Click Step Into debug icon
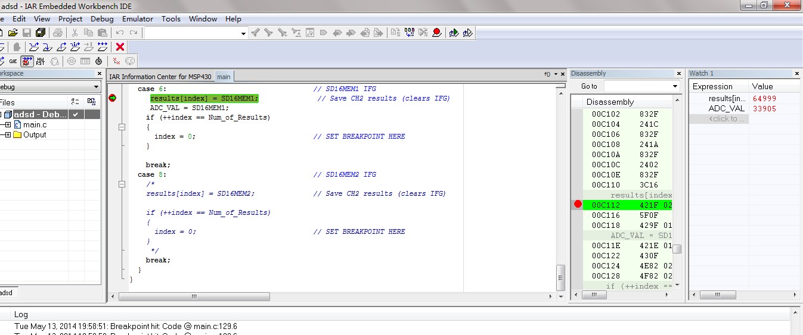This screenshot has width=803, height=335. pyautogui.click(x=48, y=46)
